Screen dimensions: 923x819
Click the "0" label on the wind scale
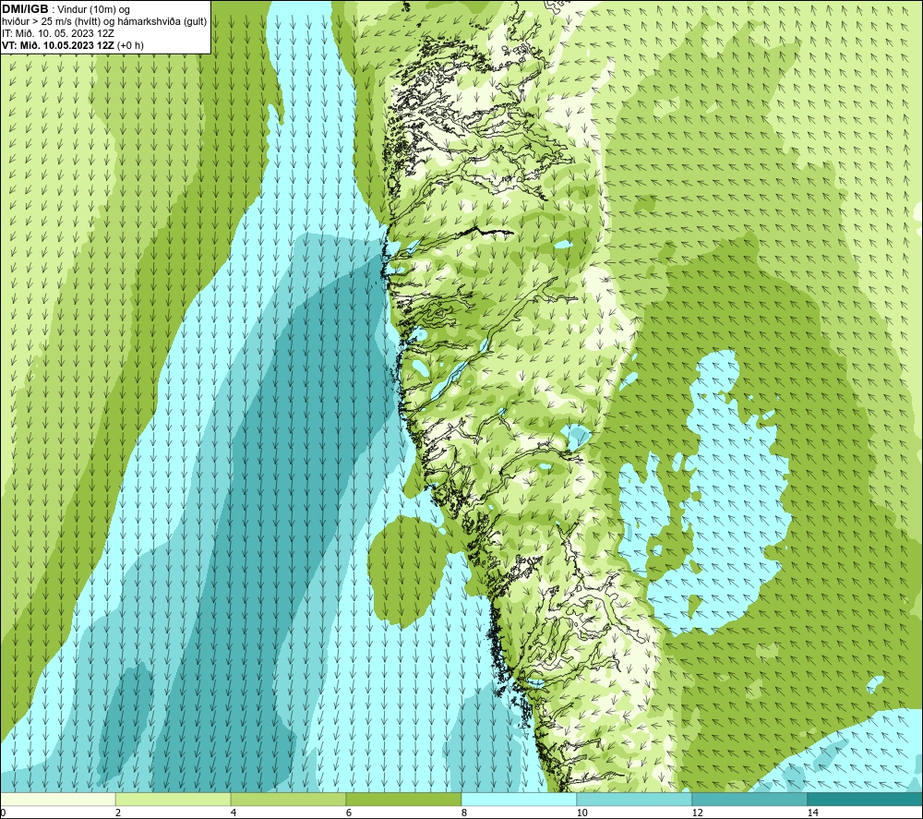click(x=3, y=813)
